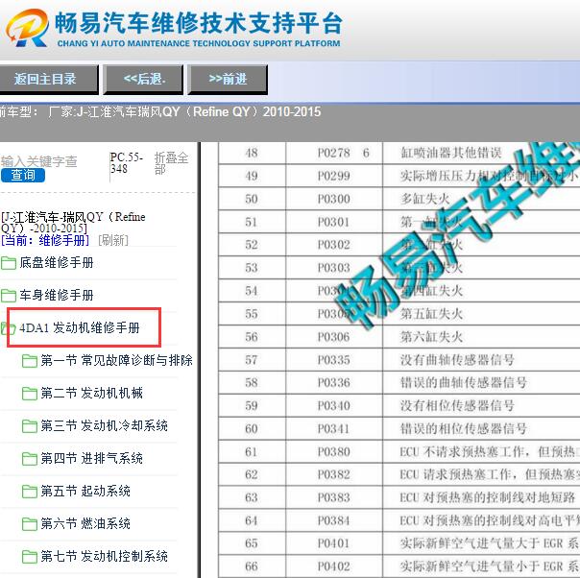Viewport: 580px width, 578px height.
Task: Click code cell P0335
Action: click(x=334, y=360)
